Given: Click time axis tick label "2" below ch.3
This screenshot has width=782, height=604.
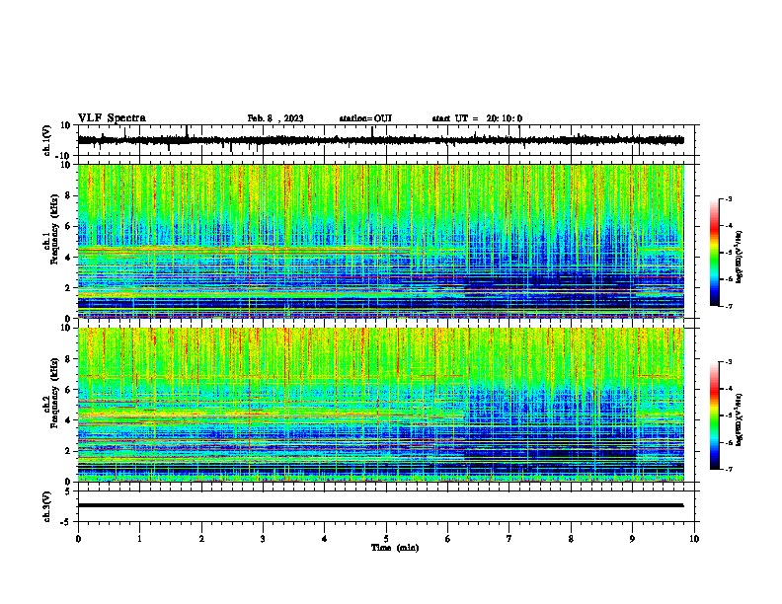Looking at the screenshot, I should pyautogui.click(x=201, y=539).
